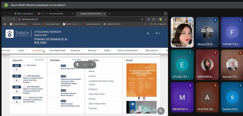Click muted mic icon on EYLEM CEY tile

tap(190, 53)
